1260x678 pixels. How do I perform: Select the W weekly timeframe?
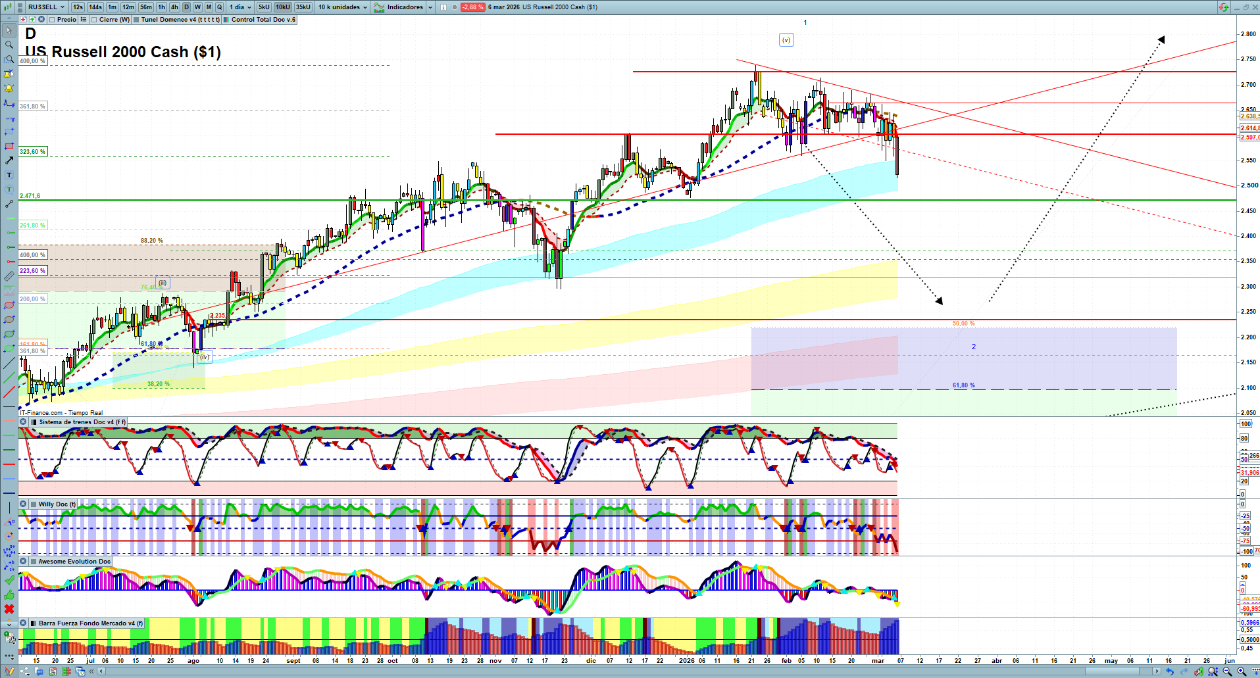pos(197,7)
